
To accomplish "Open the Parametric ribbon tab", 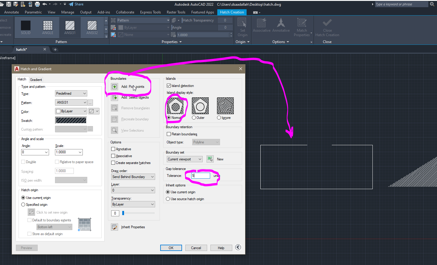I will [x=33, y=12].
